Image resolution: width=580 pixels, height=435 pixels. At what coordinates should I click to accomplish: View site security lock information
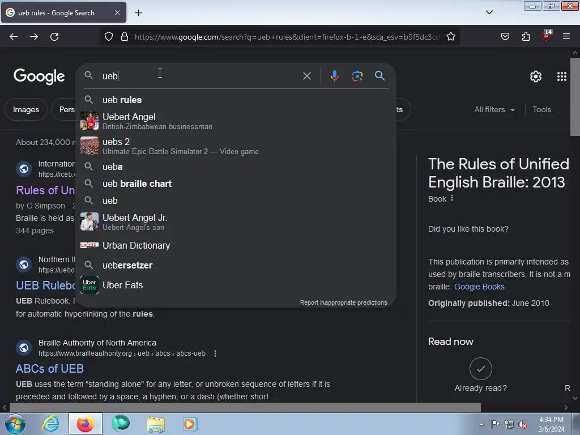pos(125,36)
